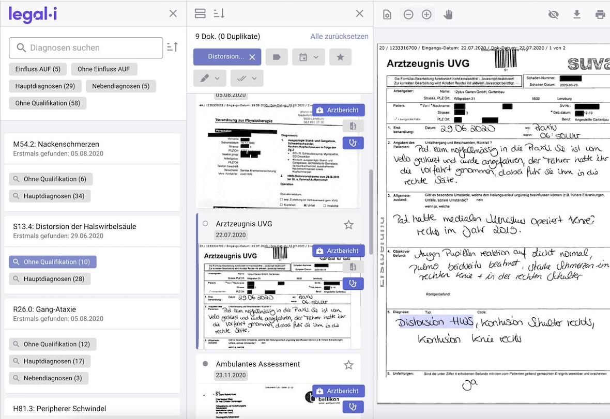
Task: Click stethoscope icon on Physiotherapie document
Action: pos(353,143)
